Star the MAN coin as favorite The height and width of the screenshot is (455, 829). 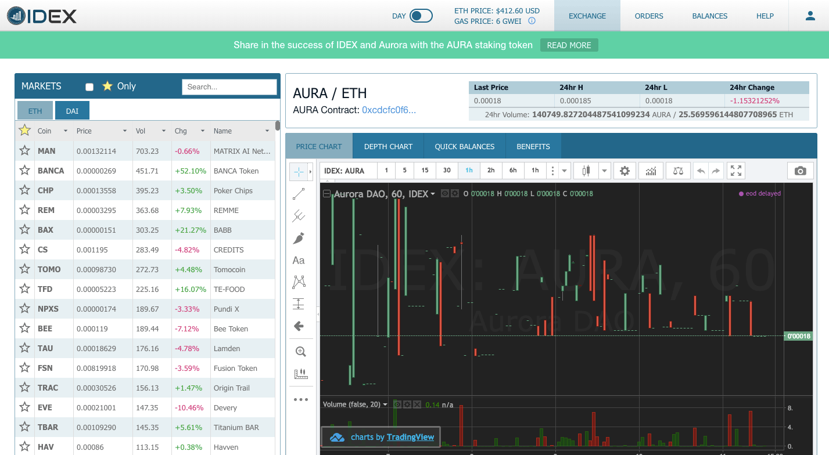pyautogui.click(x=24, y=151)
